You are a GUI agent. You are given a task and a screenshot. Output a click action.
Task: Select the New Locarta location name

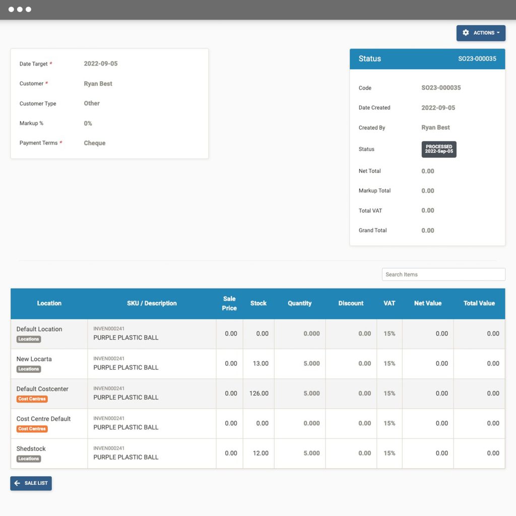click(34, 359)
